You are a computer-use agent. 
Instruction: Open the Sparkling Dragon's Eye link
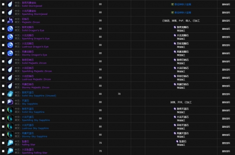36,39
